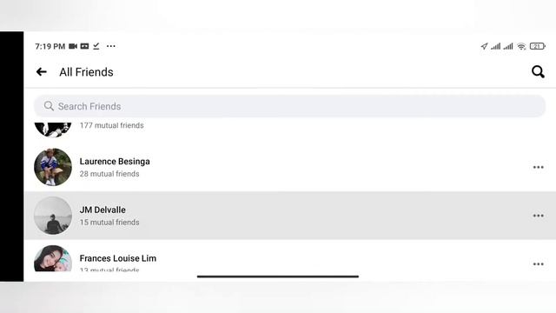The height and width of the screenshot is (313, 556).
Task: Tap the Wi-Fi icon in status bar
Action: (x=521, y=46)
